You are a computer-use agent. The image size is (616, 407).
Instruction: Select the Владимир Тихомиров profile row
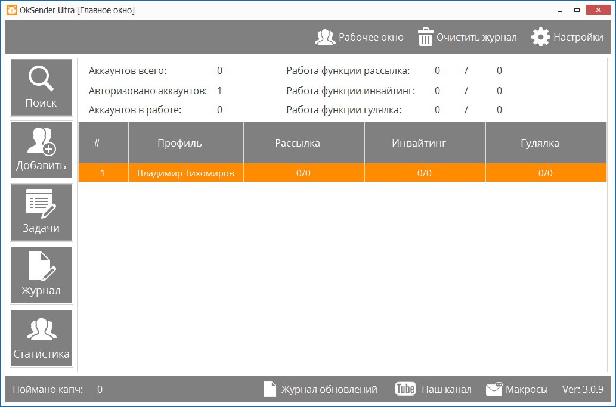[185, 173]
